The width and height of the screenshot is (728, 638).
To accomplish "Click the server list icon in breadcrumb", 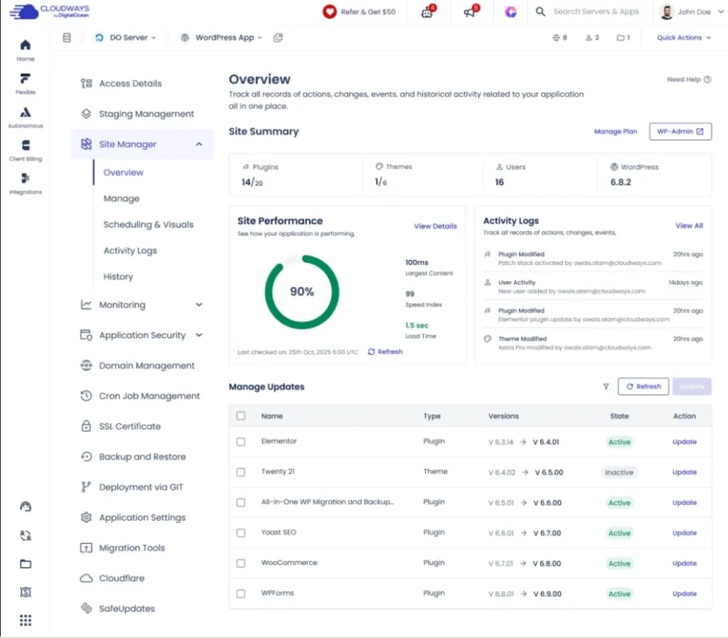I will (x=67, y=38).
